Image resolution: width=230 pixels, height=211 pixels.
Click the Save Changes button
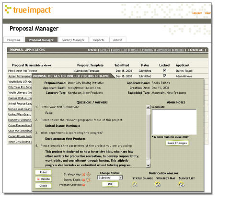click(x=177, y=143)
